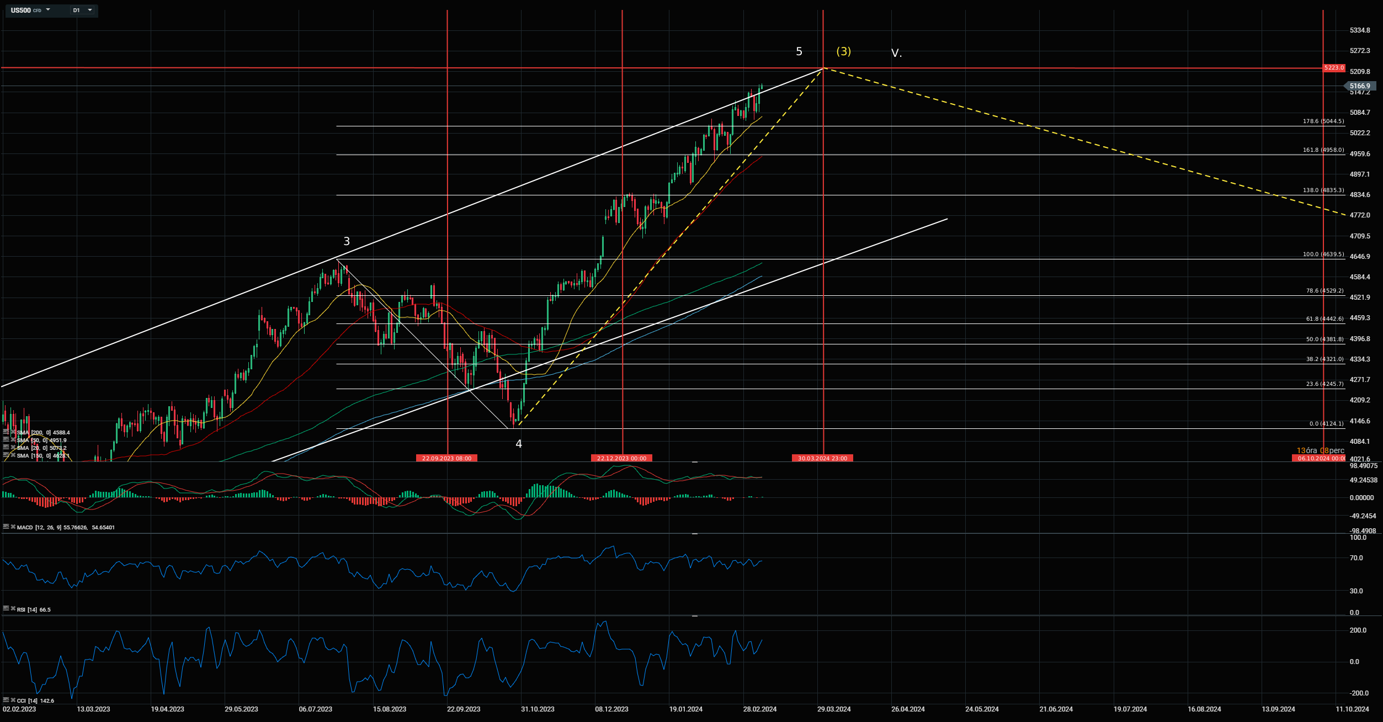Screen dimensions: 1383x722
Task: Open CCI indicator settings icon
Action: pyautogui.click(x=6, y=700)
